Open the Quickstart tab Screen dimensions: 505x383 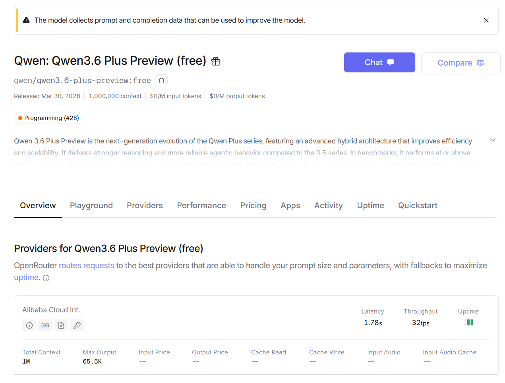pos(418,205)
